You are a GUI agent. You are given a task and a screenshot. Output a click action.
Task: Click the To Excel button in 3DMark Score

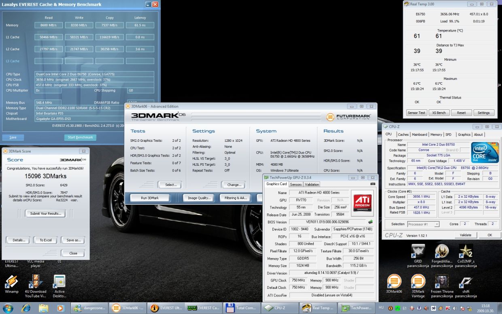coord(45,240)
